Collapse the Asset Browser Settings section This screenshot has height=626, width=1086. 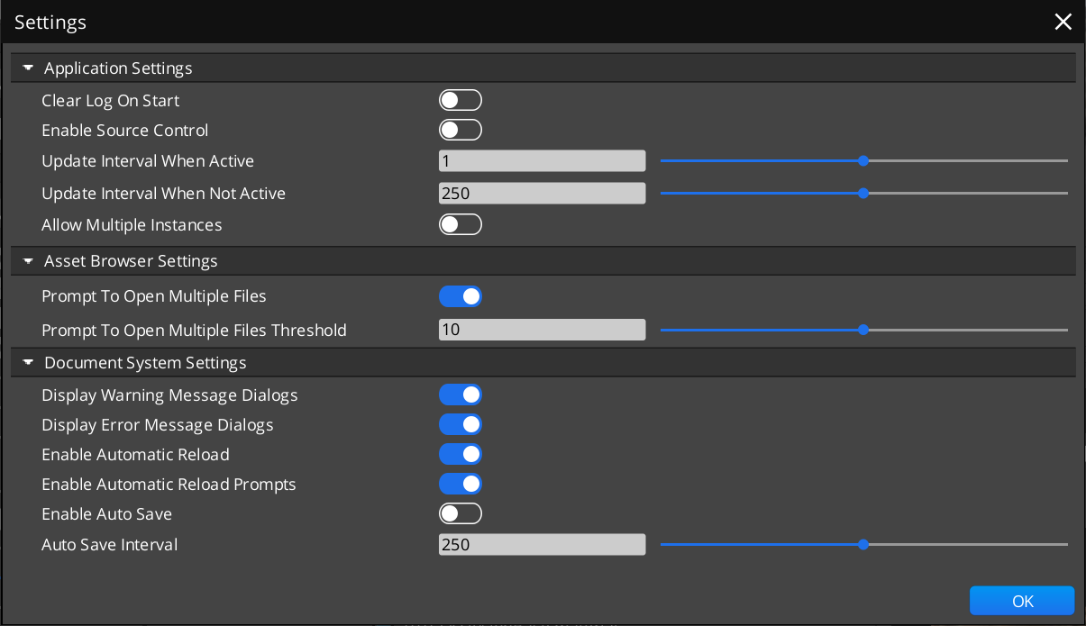coord(27,260)
